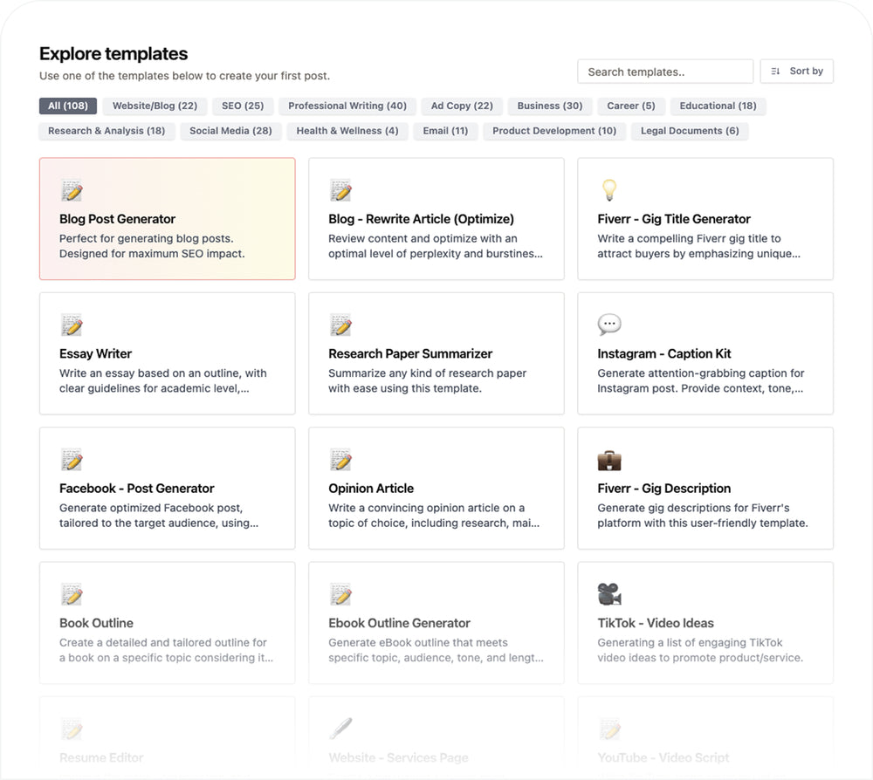Open the Sort by dropdown

click(x=797, y=72)
